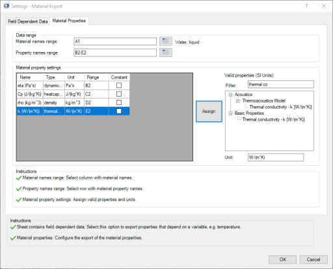The image size is (333, 269).
Task: Toggle Constant checkbox for rho row
Action: pos(119,102)
